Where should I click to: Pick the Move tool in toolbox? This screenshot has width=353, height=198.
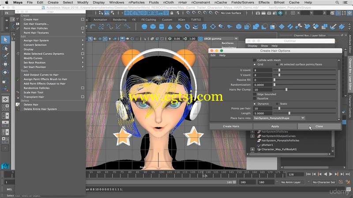pos(5,64)
